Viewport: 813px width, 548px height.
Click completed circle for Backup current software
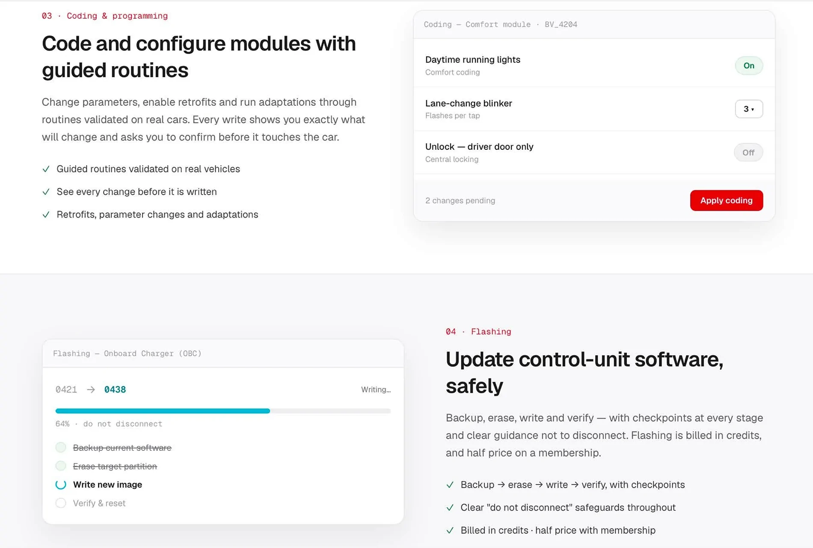tap(61, 447)
